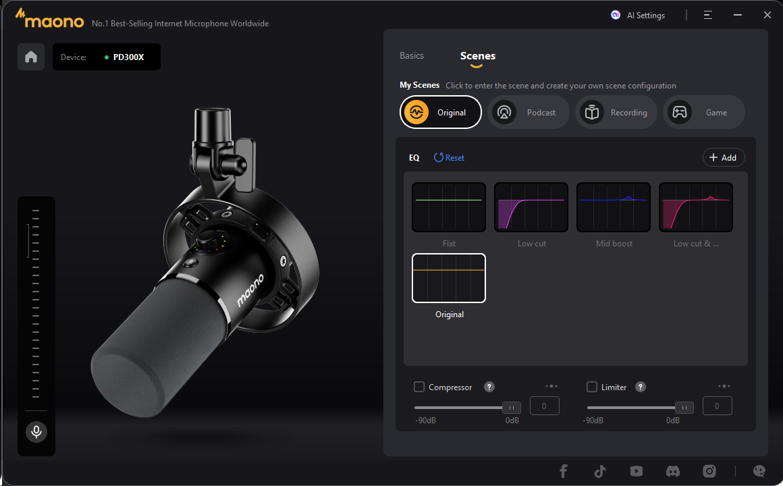Open the Facebook page icon
Screen dimensions: 783x486
point(564,471)
